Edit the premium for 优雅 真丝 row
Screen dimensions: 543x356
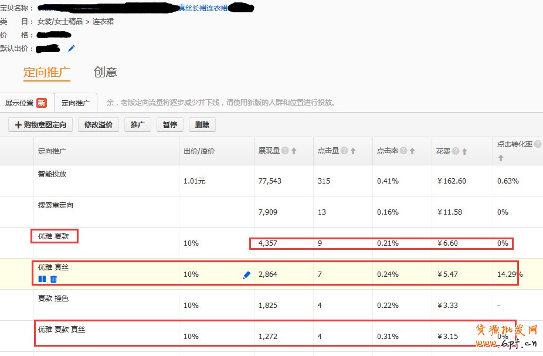click(x=246, y=274)
